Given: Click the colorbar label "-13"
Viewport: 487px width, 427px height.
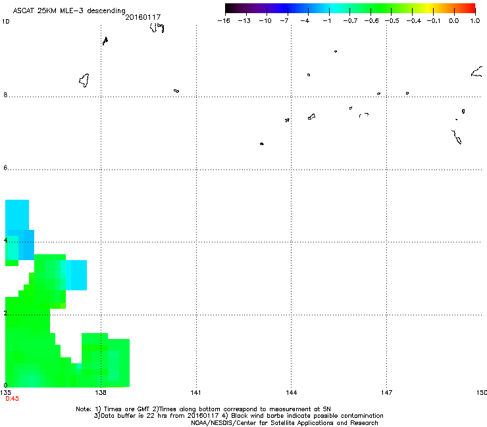Looking at the screenshot, I should coord(244,21).
